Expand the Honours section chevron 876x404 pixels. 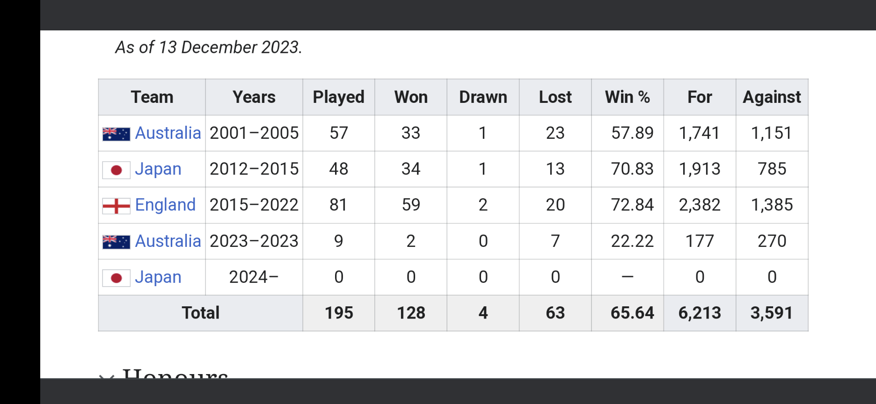coord(106,375)
